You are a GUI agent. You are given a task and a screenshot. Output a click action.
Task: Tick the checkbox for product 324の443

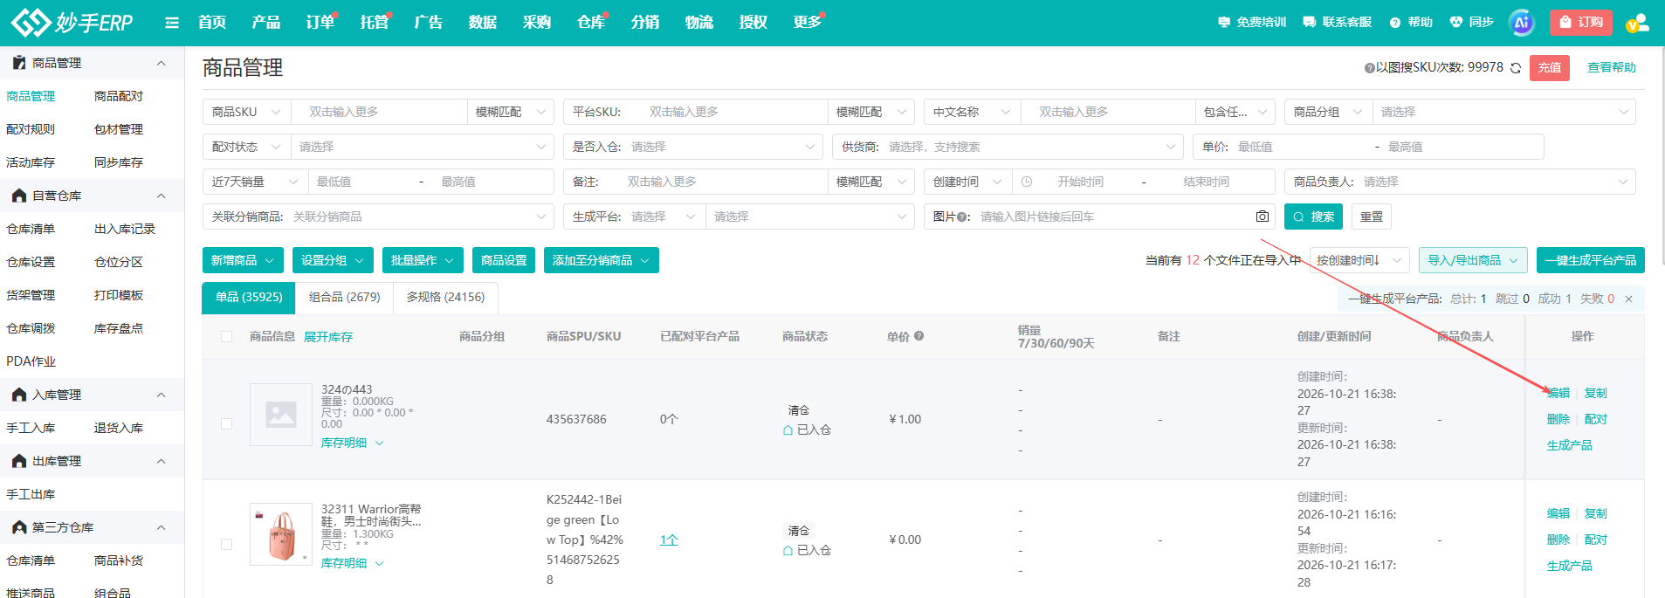pyautogui.click(x=227, y=423)
